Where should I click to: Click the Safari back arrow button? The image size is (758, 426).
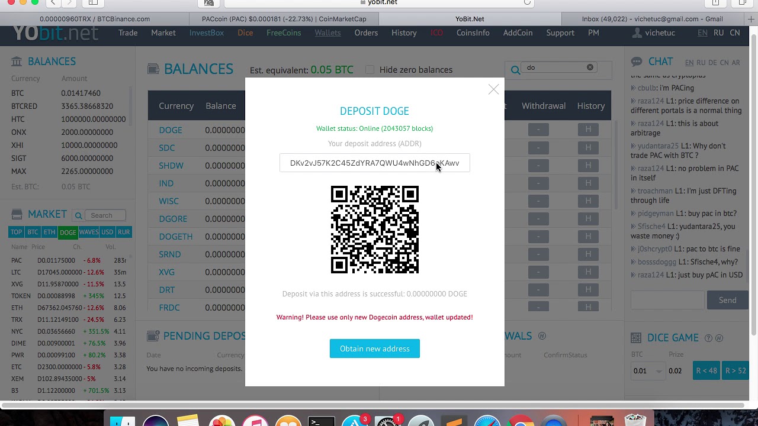click(53, 2)
